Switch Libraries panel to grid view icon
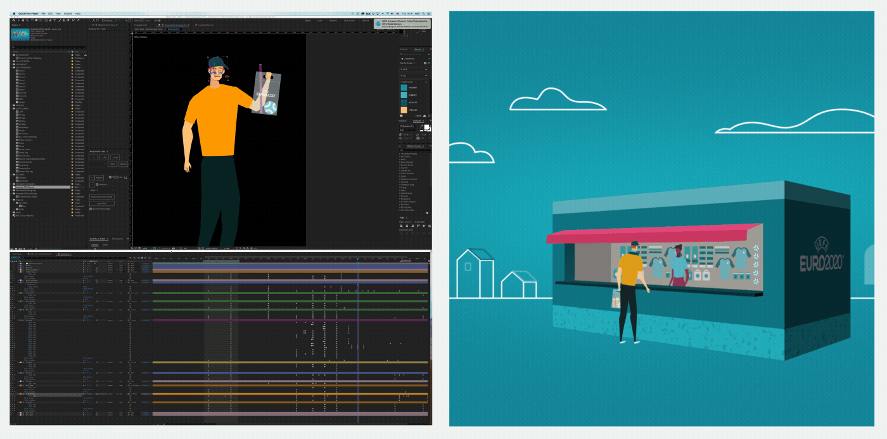The width and height of the screenshot is (887, 439). (425, 63)
